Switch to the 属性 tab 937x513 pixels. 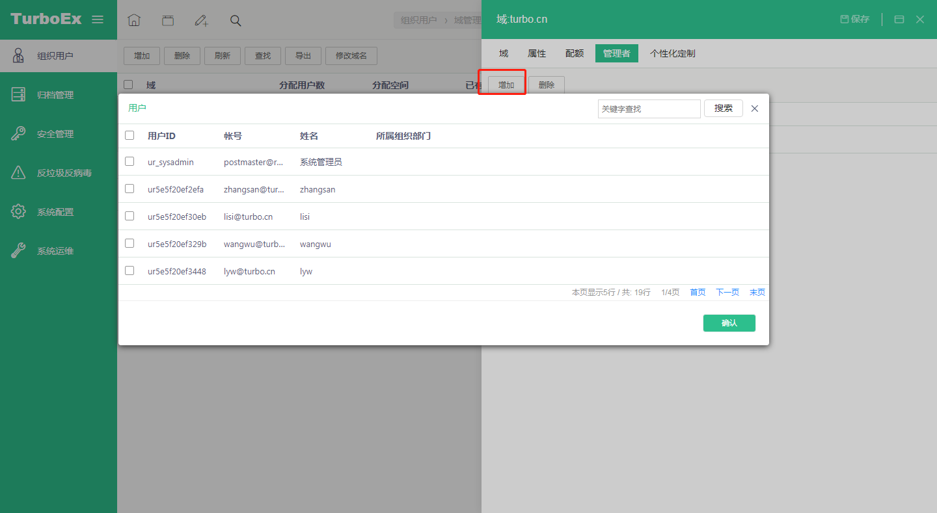pos(537,53)
